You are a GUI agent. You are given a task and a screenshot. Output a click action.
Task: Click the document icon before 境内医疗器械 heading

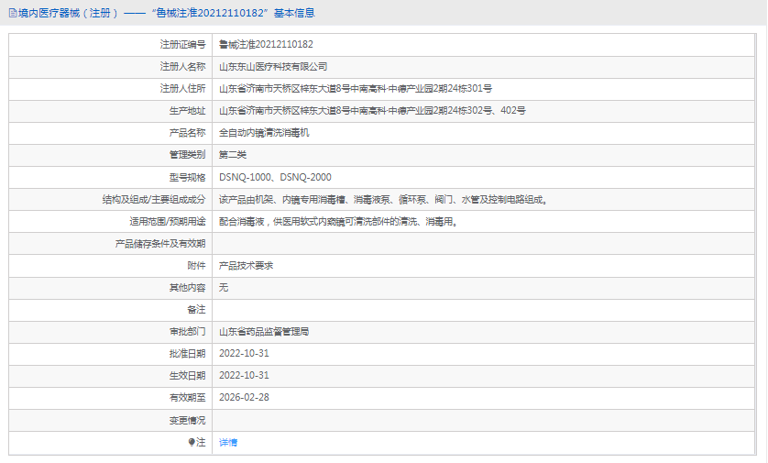click(13, 13)
